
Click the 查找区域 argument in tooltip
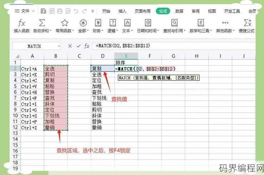pyautogui.click(x=161, y=78)
